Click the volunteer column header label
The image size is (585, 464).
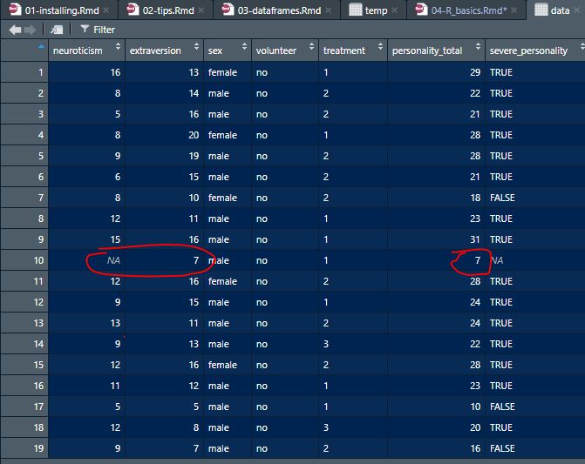tap(276, 50)
